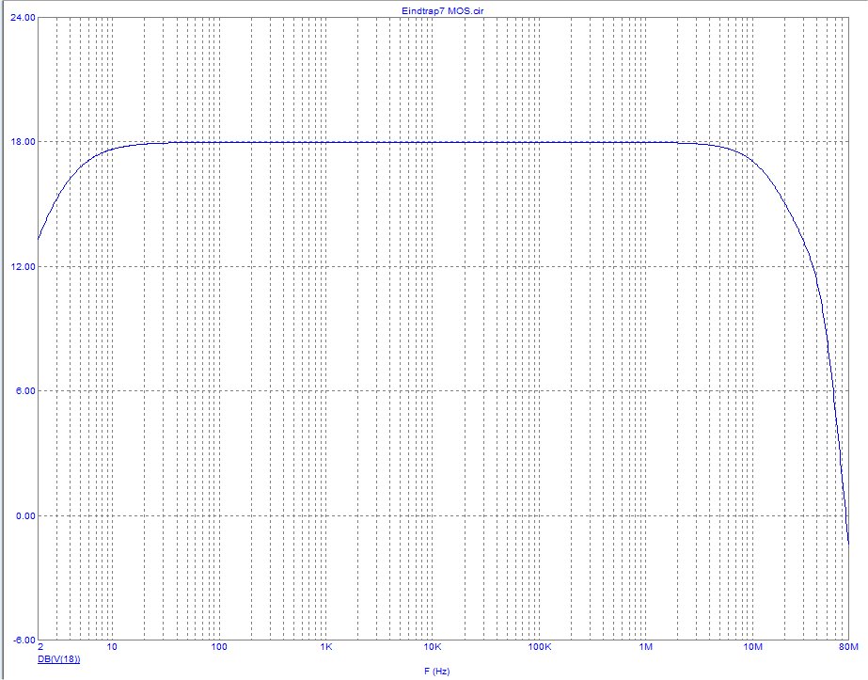Click the DB(V(18)) trace label link

[x=58, y=659]
